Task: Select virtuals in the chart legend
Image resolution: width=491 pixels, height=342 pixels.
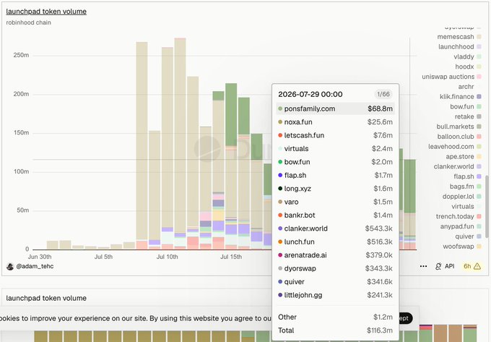Action: [x=466, y=207]
